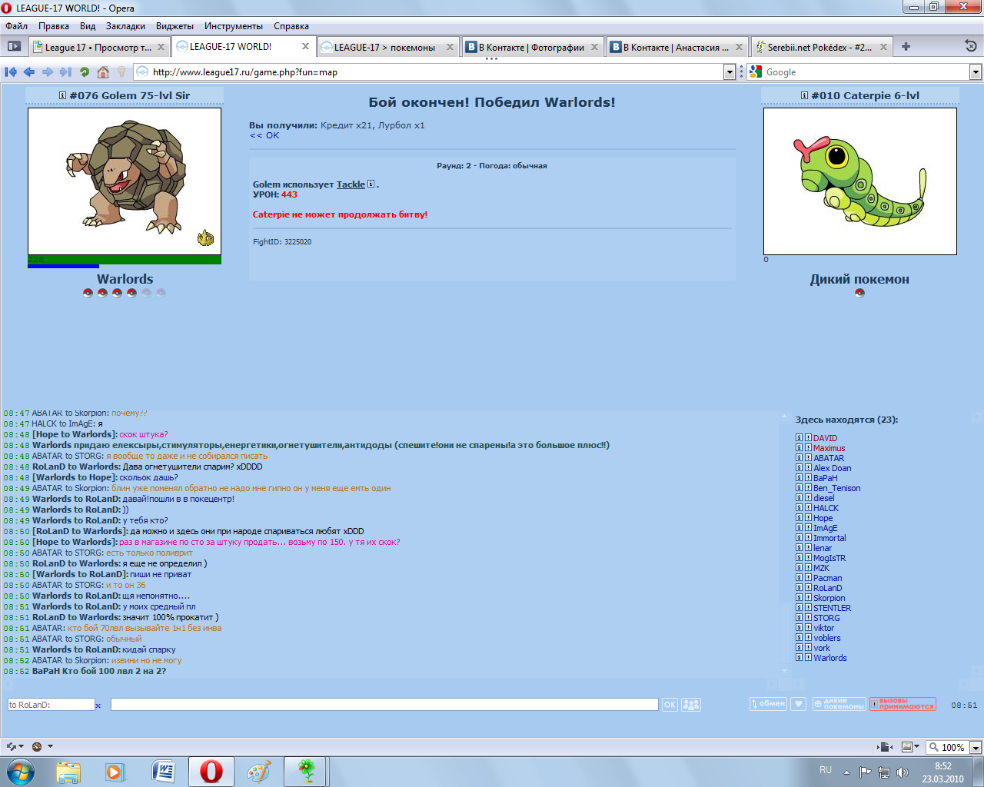
Task: Click info icon next to #010 Caterpie
Action: point(804,95)
